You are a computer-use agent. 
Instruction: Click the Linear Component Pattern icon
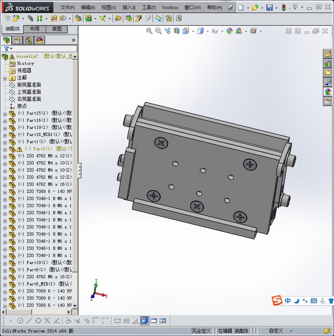click(40, 19)
